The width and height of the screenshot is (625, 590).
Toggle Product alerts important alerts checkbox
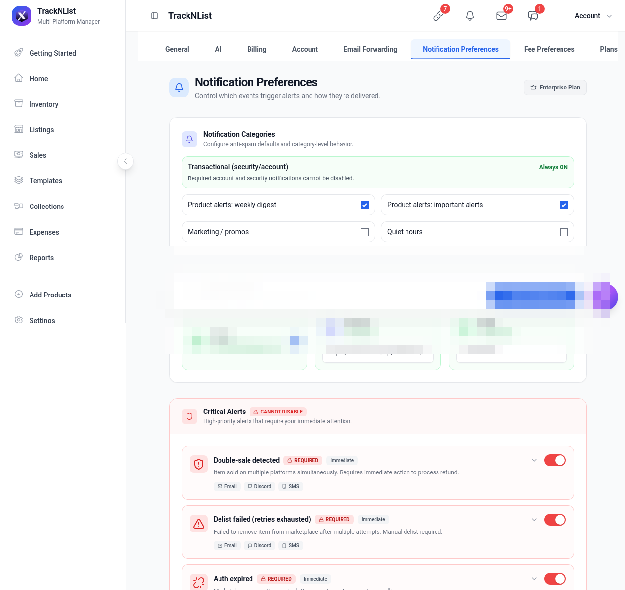click(x=564, y=205)
